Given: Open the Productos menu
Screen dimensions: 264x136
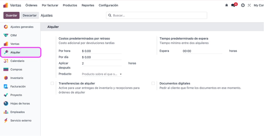Looking at the screenshot, I should click(x=70, y=5).
